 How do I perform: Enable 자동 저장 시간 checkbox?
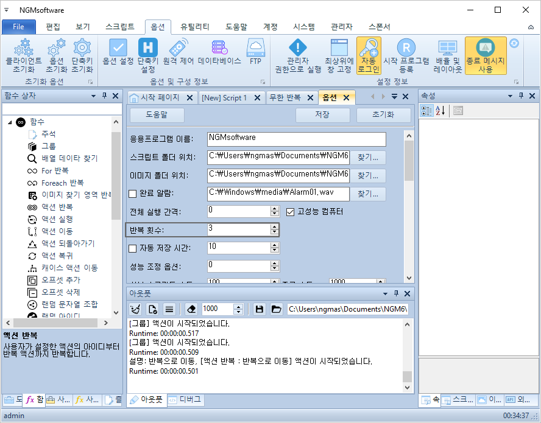(132, 248)
